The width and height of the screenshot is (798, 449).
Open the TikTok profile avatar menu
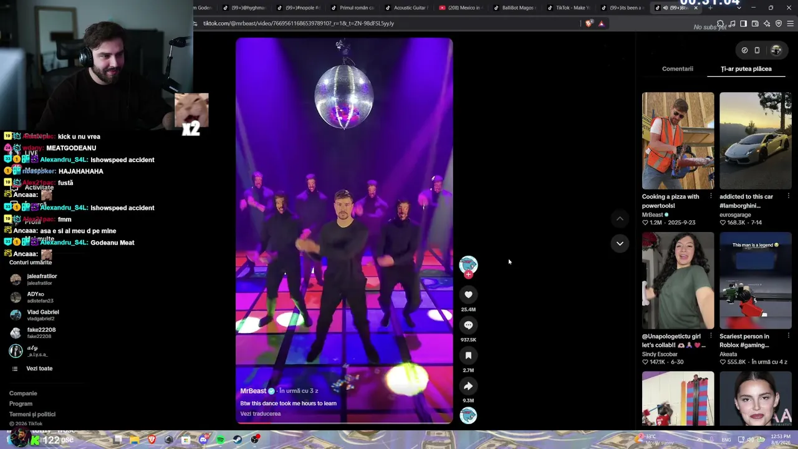[776, 51]
